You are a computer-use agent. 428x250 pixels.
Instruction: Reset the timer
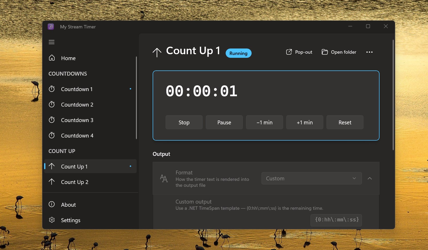pos(345,122)
